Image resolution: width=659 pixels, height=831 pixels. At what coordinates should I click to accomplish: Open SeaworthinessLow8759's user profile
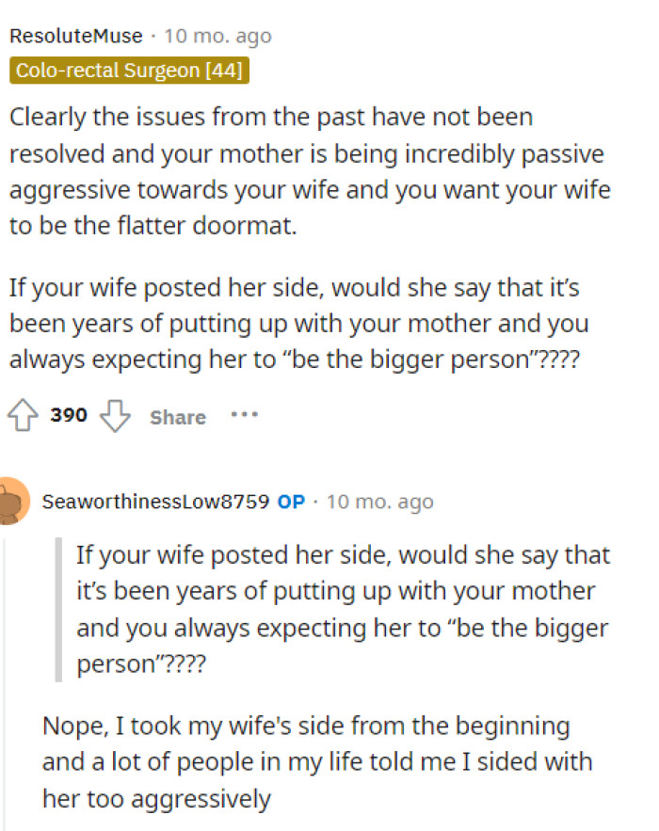tap(155, 501)
